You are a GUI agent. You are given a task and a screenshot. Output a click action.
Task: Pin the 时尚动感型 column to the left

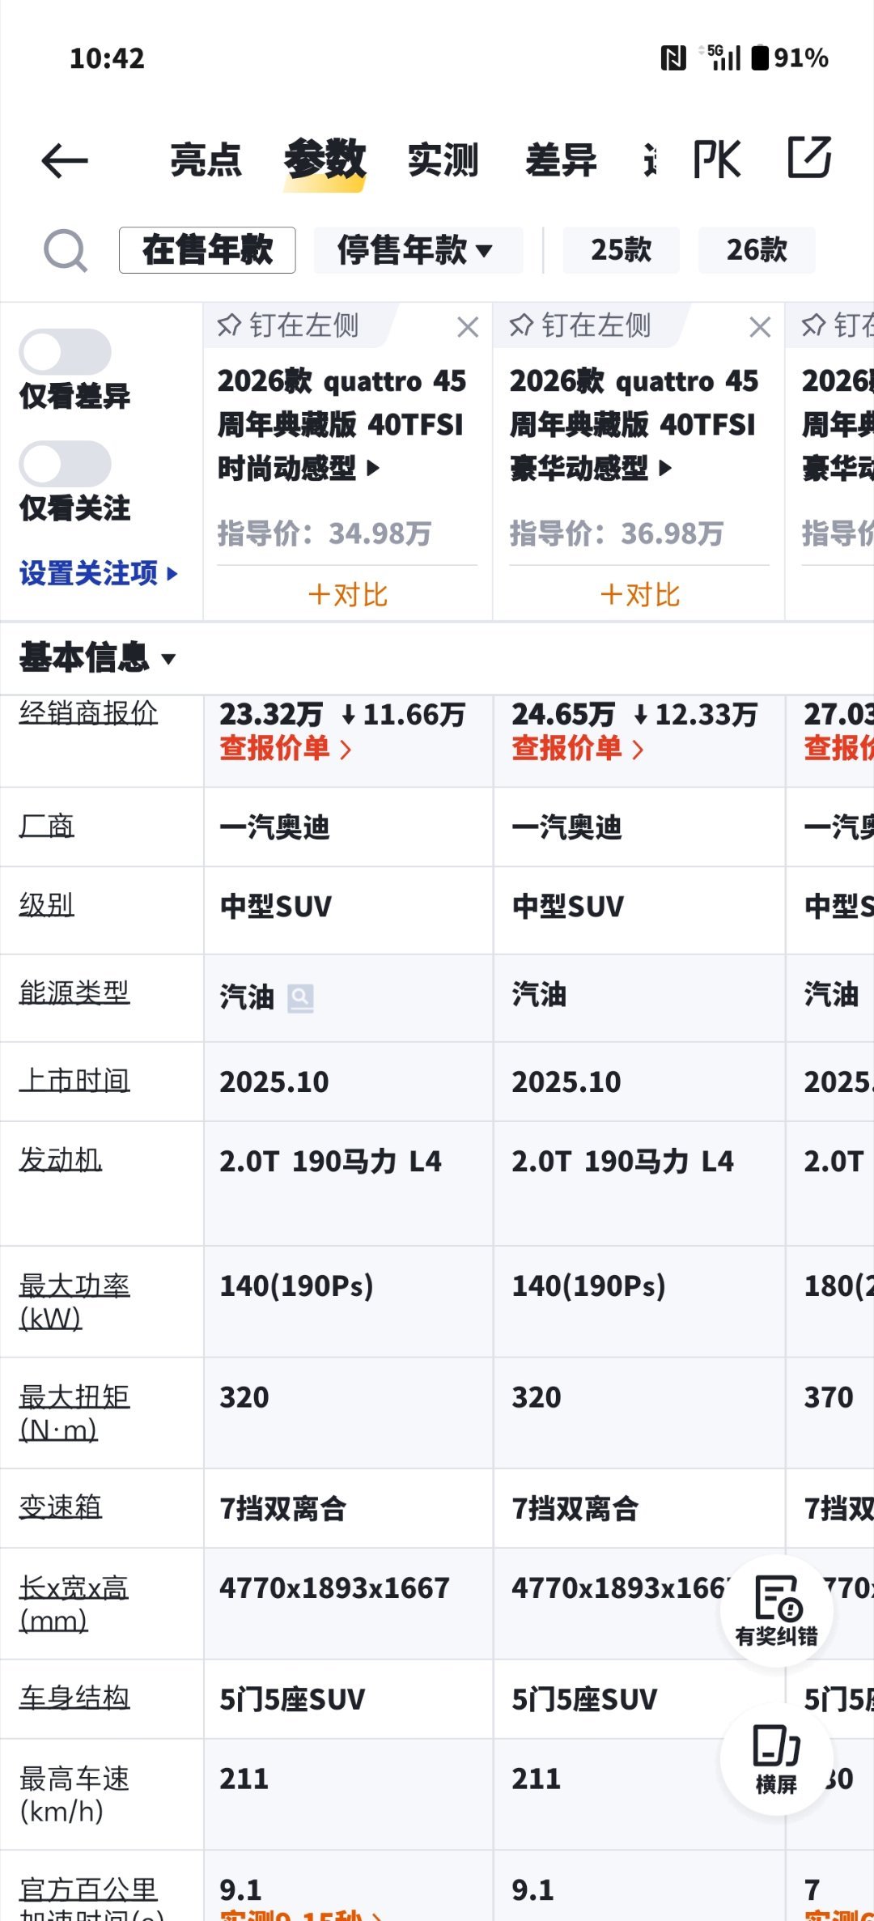click(x=288, y=325)
